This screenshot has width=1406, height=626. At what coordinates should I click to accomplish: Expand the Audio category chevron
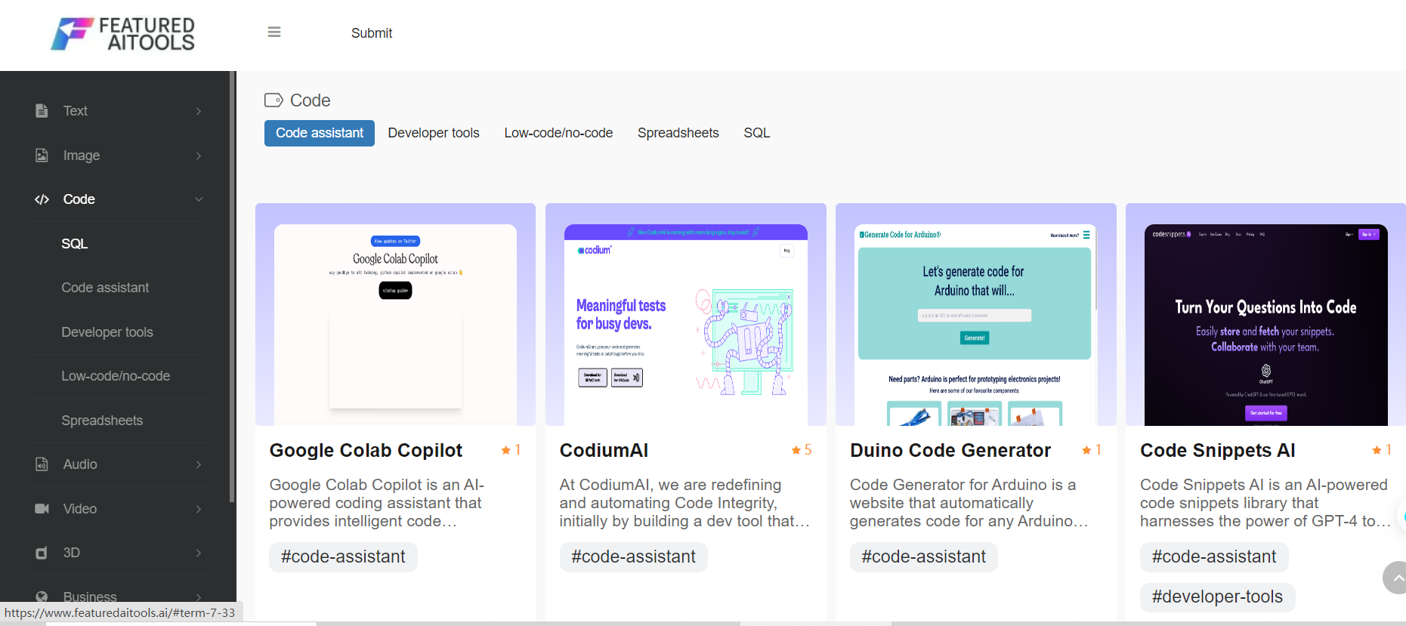coord(199,464)
